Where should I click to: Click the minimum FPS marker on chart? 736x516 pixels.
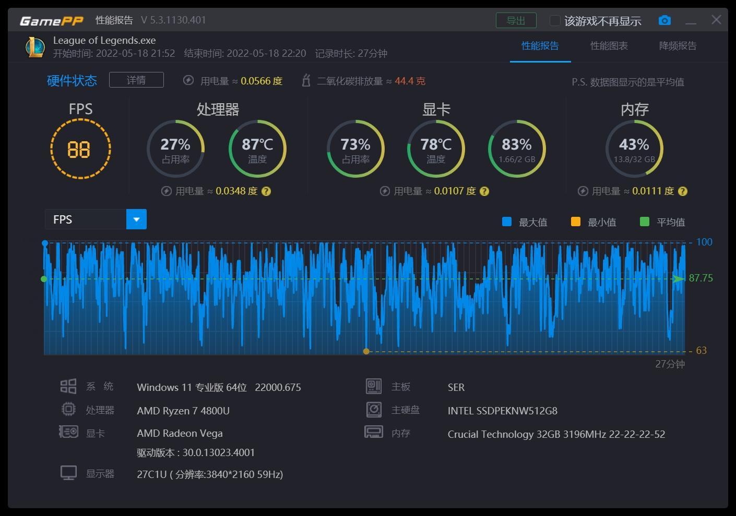click(366, 351)
